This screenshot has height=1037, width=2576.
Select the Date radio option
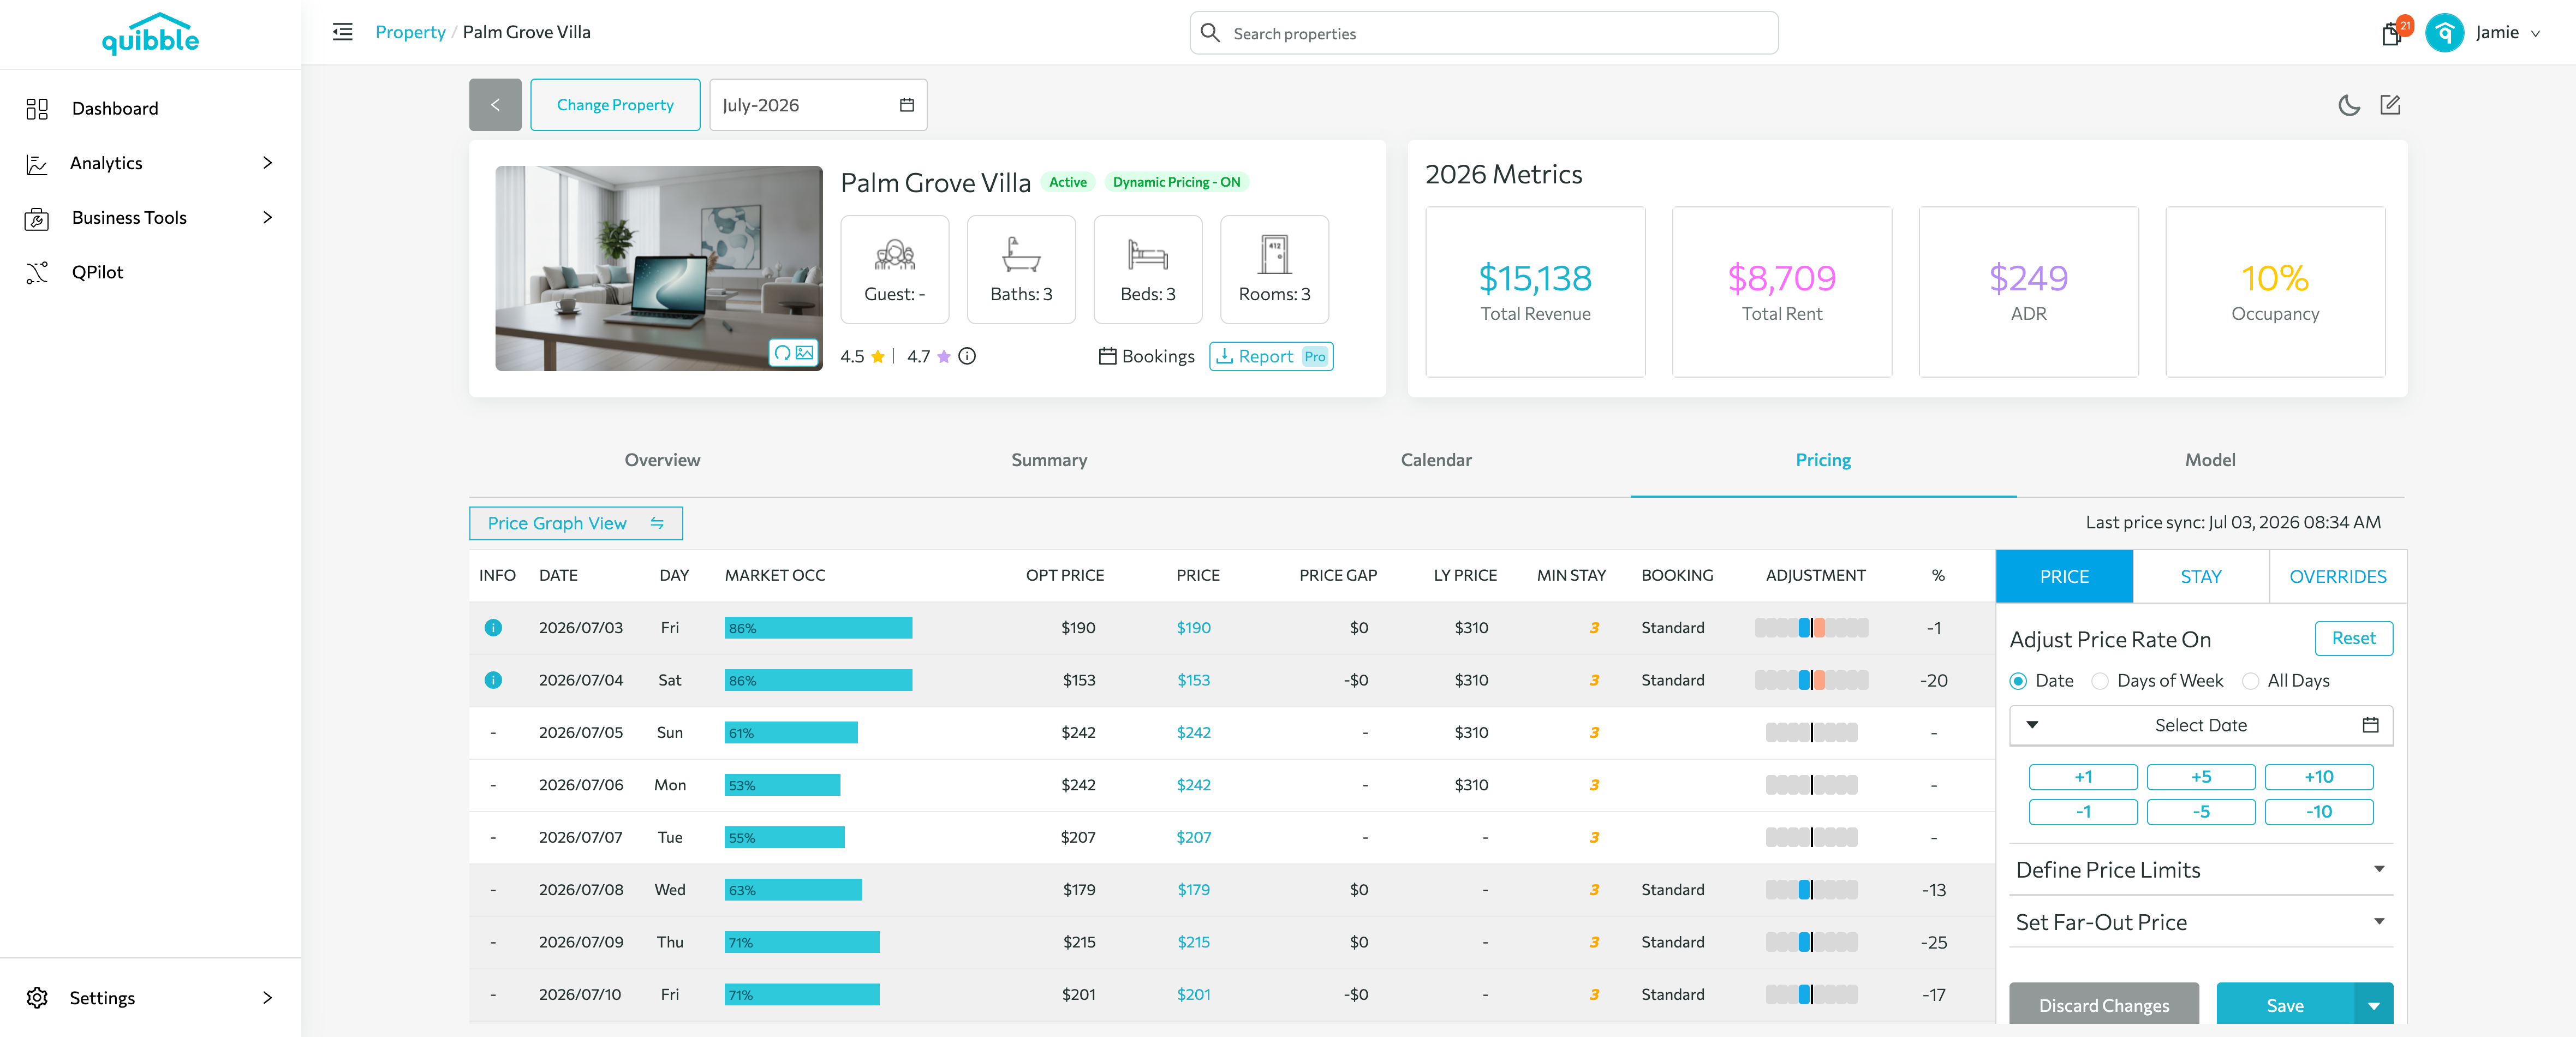point(2018,681)
